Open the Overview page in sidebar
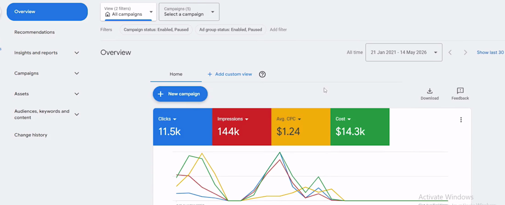This screenshot has width=505, height=205. point(47,12)
